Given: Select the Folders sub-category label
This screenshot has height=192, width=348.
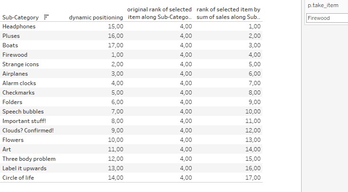Looking at the screenshot, I should (12, 102).
